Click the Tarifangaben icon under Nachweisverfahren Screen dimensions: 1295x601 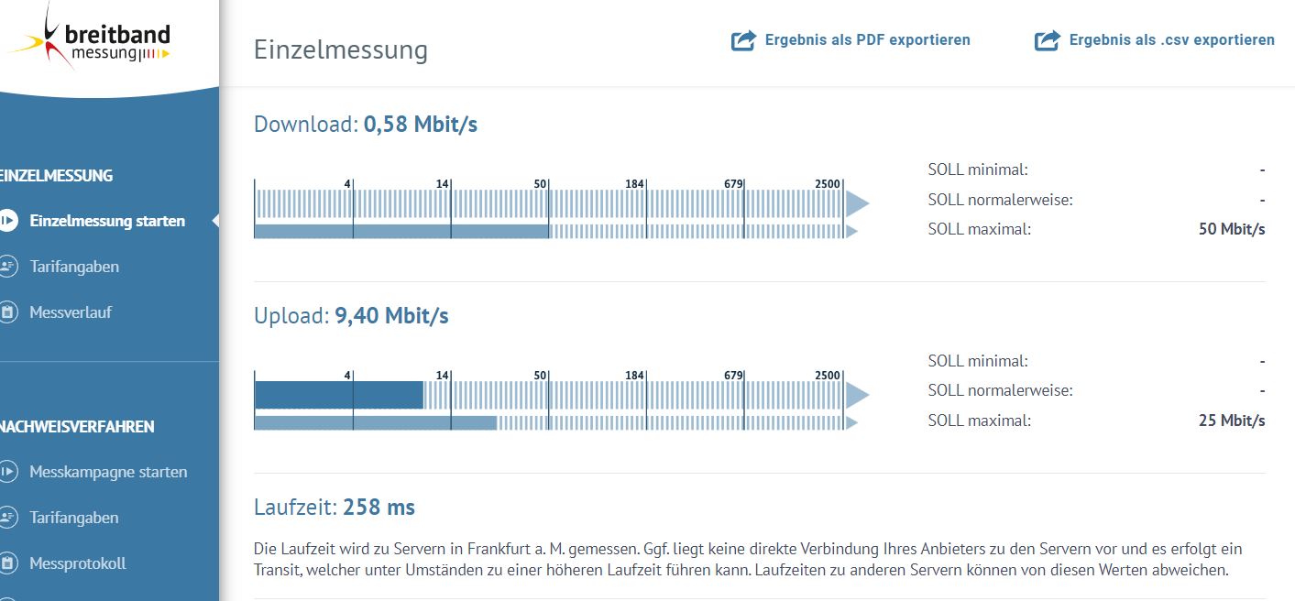click(7, 518)
